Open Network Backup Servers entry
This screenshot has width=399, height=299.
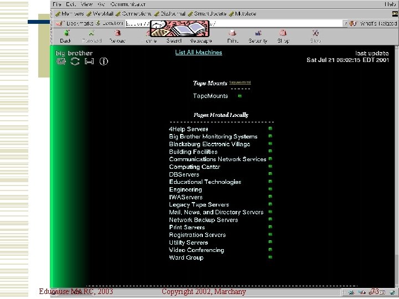coord(203,220)
